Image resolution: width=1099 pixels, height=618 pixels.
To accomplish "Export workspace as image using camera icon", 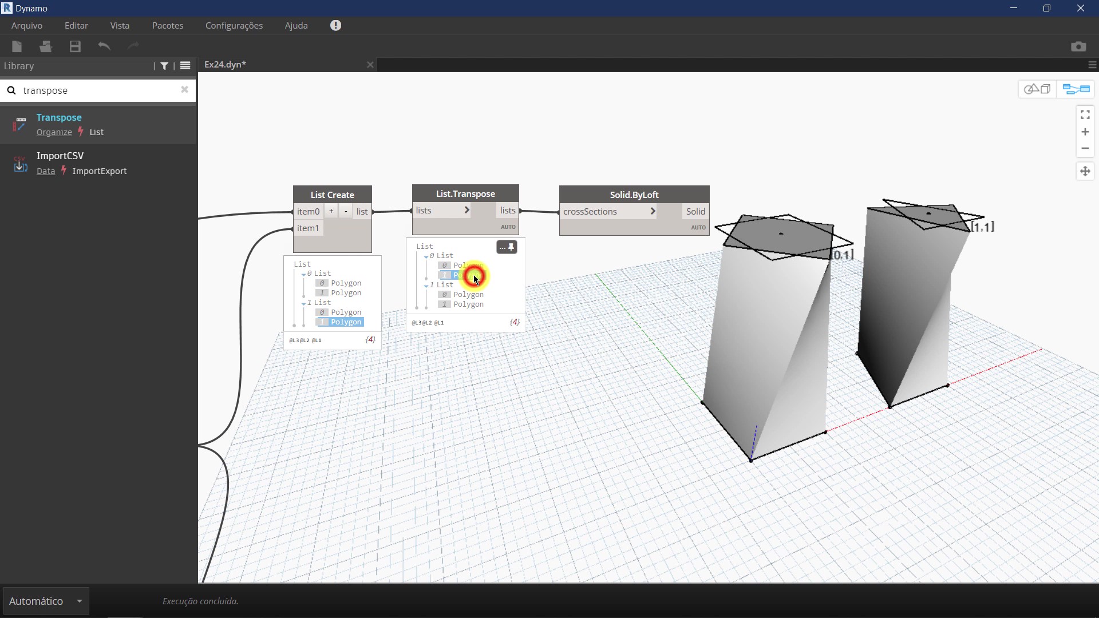I will tap(1078, 46).
